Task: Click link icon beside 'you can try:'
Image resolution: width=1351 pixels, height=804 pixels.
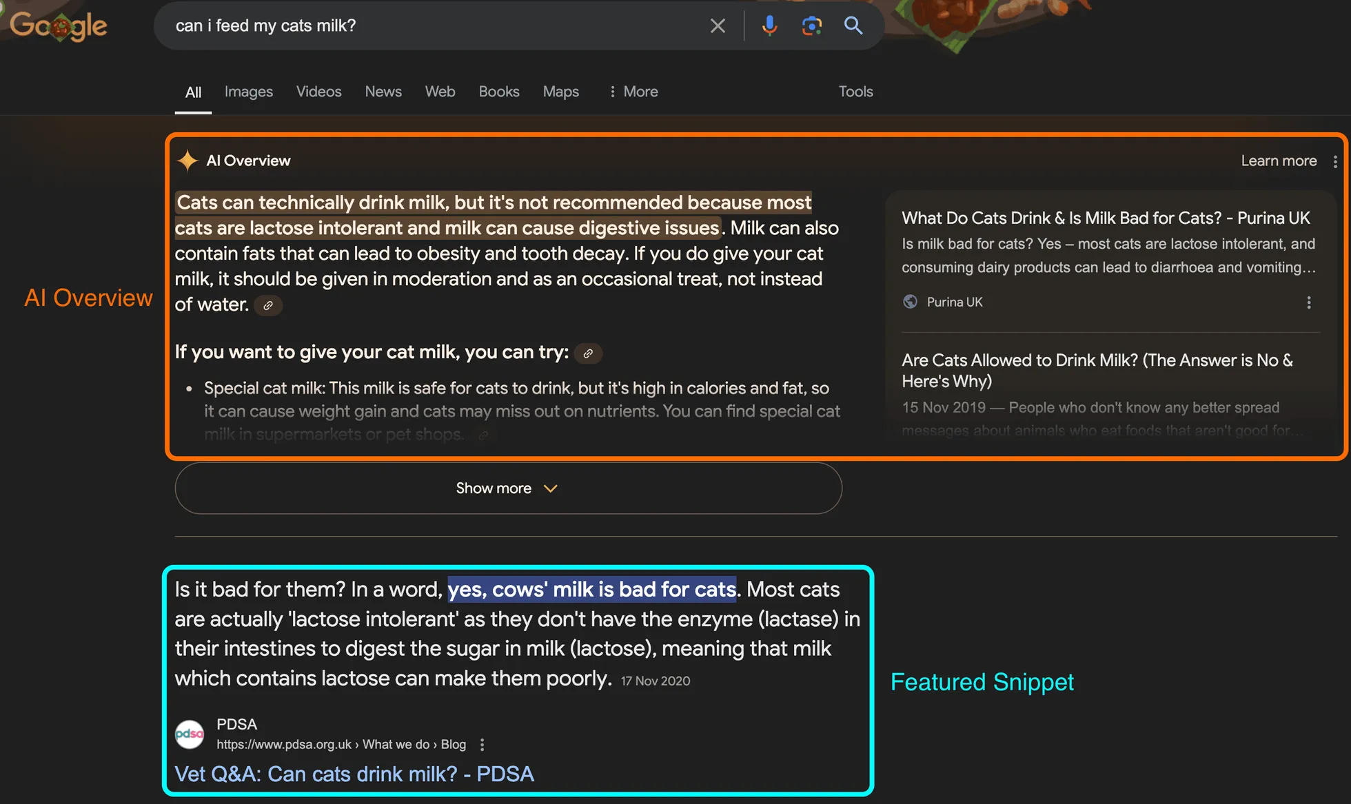Action: click(x=588, y=353)
